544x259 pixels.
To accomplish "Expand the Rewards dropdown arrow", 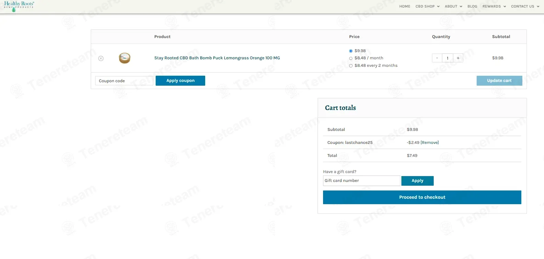I will [504, 7].
